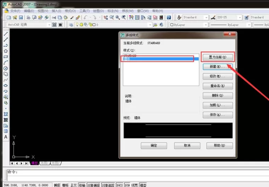Open the 绘图(D) menu
The width and height of the screenshot is (269, 187).
(x=98, y=11)
